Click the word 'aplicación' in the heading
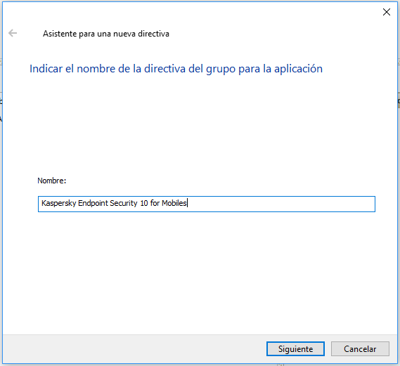Image resolution: width=400 pixels, height=366 pixels. coord(298,69)
